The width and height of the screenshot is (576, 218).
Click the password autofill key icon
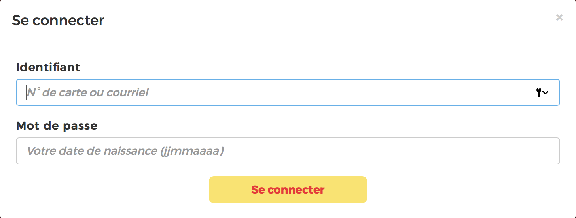click(539, 92)
